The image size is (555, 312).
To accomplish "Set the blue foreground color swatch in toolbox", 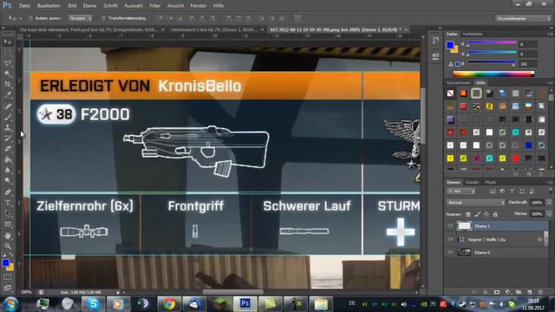I will click(x=5, y=263).
